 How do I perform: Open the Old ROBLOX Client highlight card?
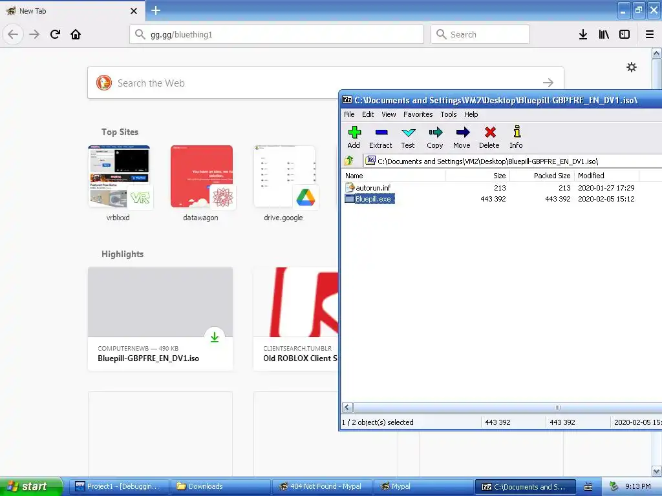tap(296, 319)
